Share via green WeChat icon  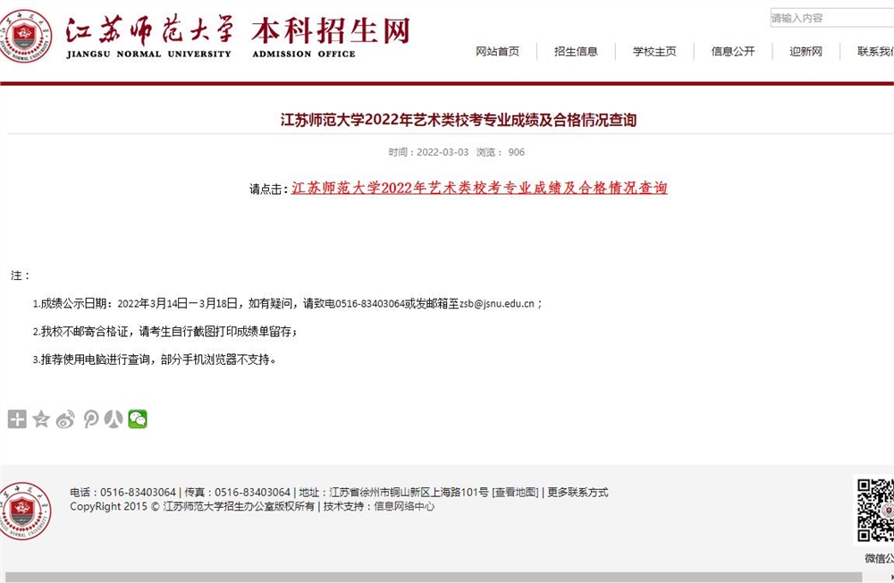(x=138, y=419)
